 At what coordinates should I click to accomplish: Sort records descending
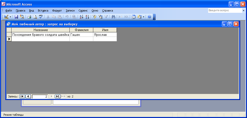(87, 17)
